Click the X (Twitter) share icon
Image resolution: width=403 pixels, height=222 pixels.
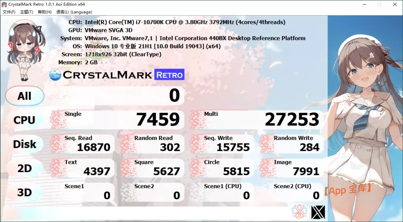coord(318,212)
